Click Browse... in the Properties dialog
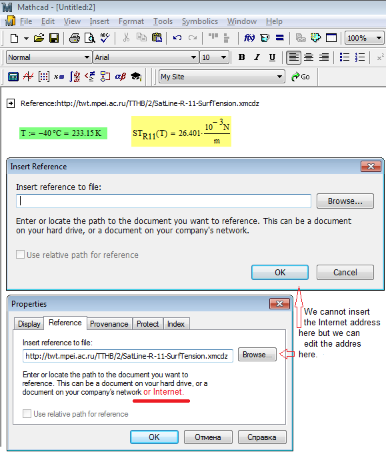The width and height of the screenshot is (386, 454). pos(257,355)
